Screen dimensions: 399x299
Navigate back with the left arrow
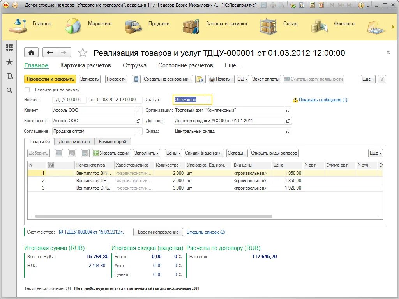point(50,53)
